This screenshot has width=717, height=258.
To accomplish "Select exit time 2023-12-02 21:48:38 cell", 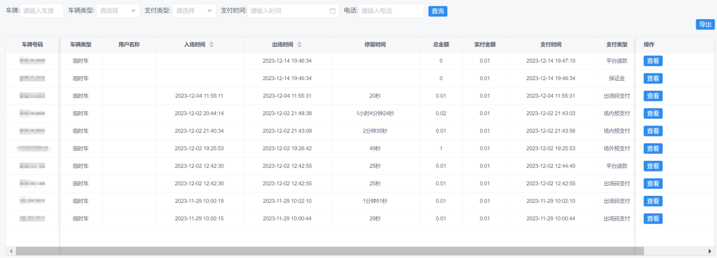I will (x=287, y=113).
